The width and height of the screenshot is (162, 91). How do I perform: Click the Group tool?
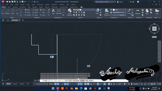(129, 11)
